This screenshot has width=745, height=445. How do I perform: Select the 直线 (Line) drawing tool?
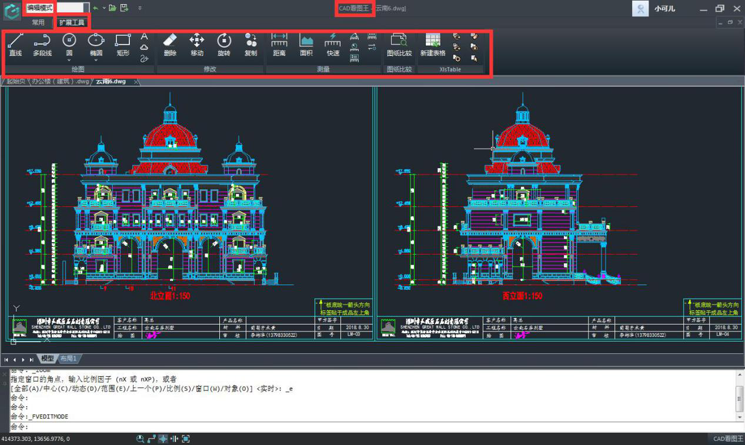point(15,45)
